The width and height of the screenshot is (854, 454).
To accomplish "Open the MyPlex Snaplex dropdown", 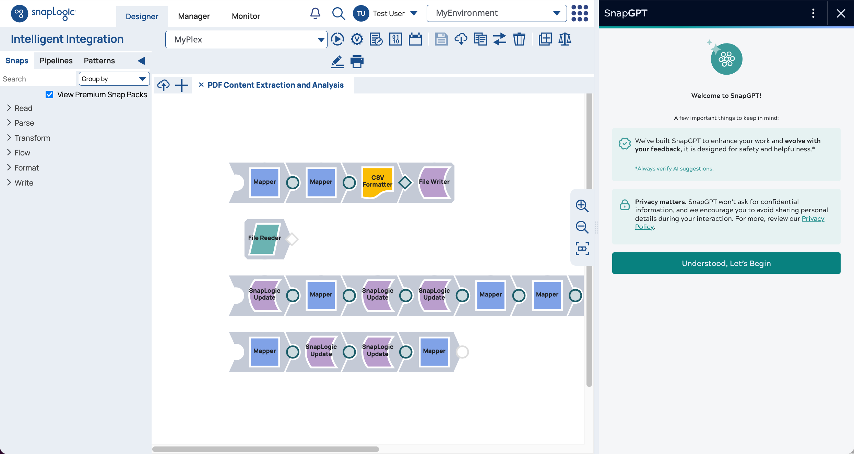I will pyautogui.click(x=246, y=40).
